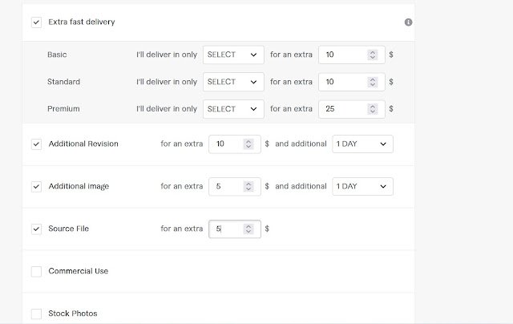The width and height of the screenshot is (513, 324).
Task: Click the Source File price input field
Action: coord(235,229)
